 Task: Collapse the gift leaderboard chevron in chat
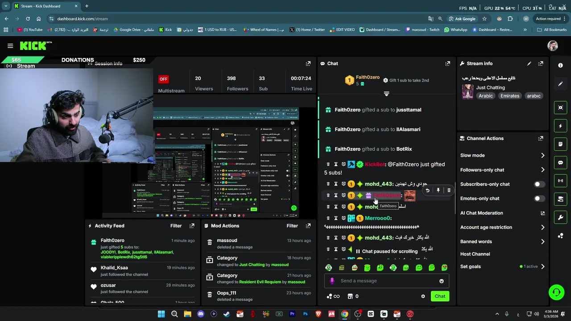(386, 94)
